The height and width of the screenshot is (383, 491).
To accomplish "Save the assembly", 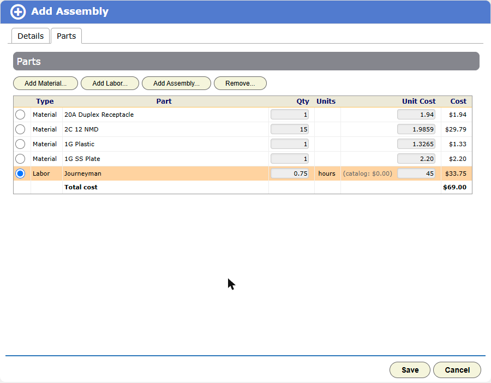I will point(410,370).
